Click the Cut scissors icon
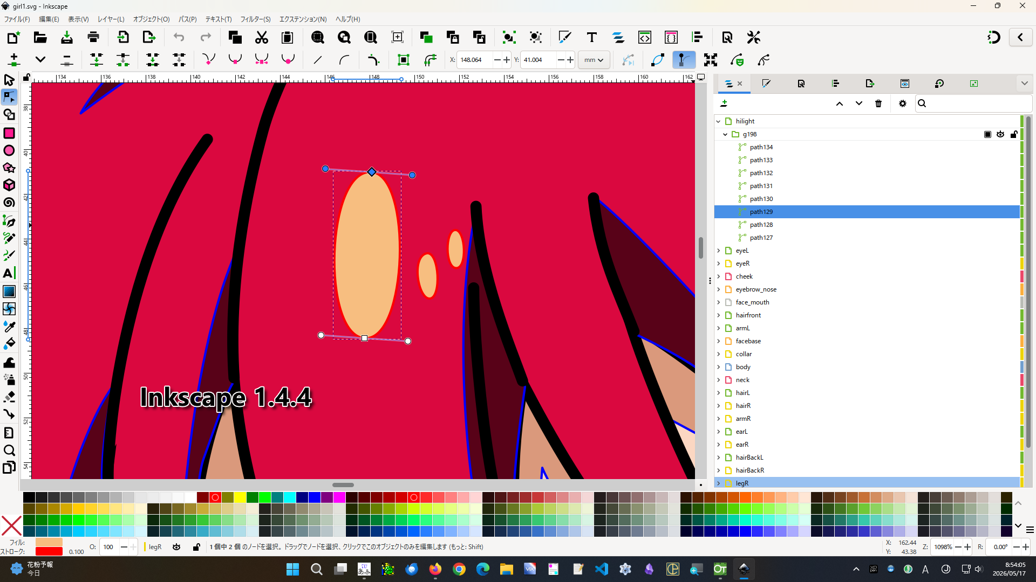The image size is (1036, 582). click(262, 37)
